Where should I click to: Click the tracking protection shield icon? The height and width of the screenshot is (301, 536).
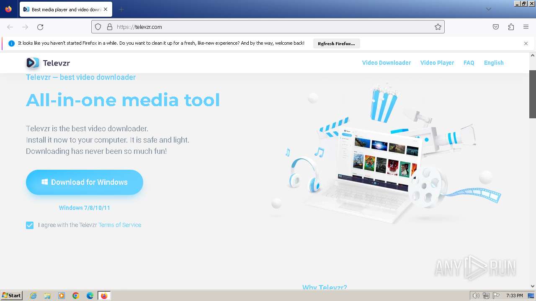[98, 27]
